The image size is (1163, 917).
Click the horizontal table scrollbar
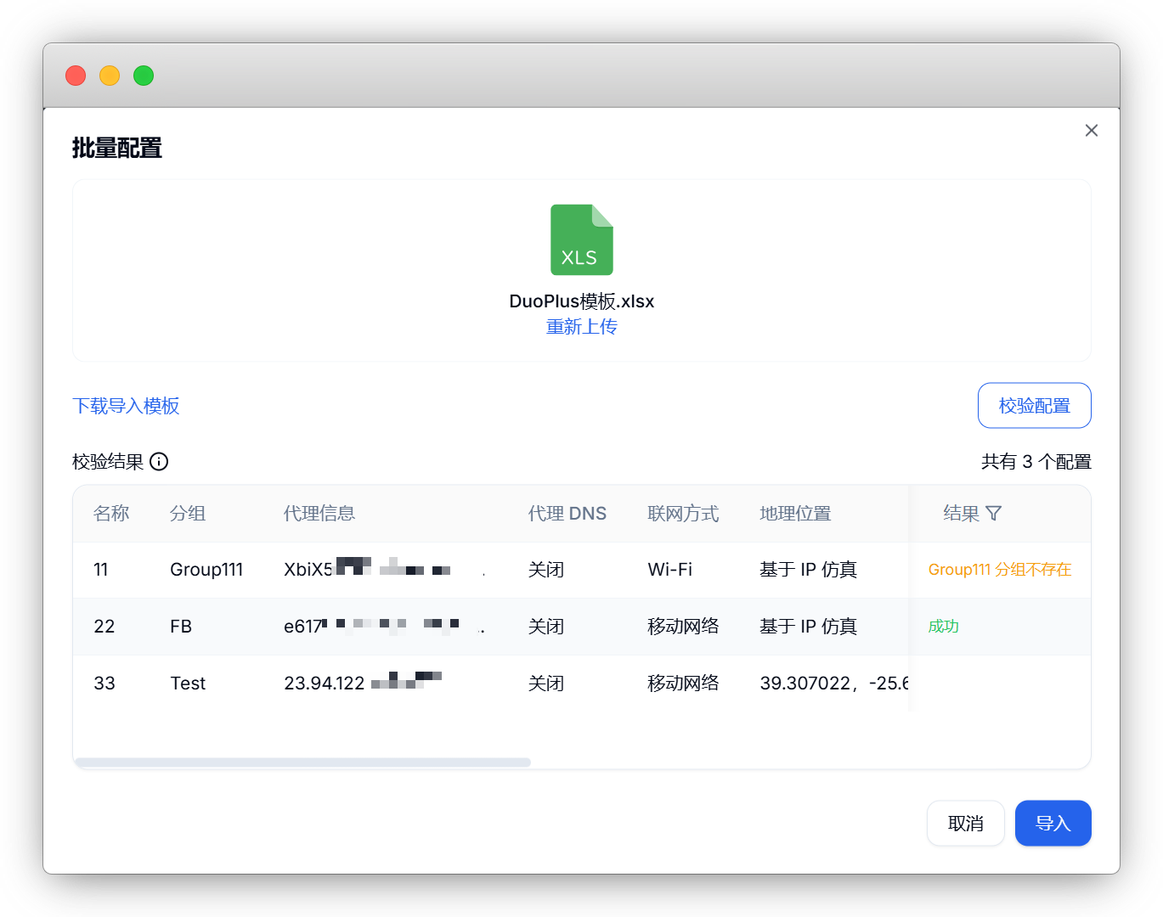tap(303, 762)
